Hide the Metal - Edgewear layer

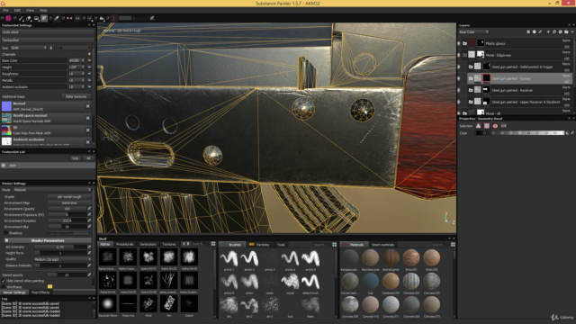coord(459,55)
